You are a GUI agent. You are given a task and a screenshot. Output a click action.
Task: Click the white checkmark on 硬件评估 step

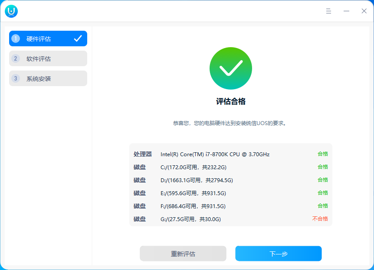[x=78, y=38]
